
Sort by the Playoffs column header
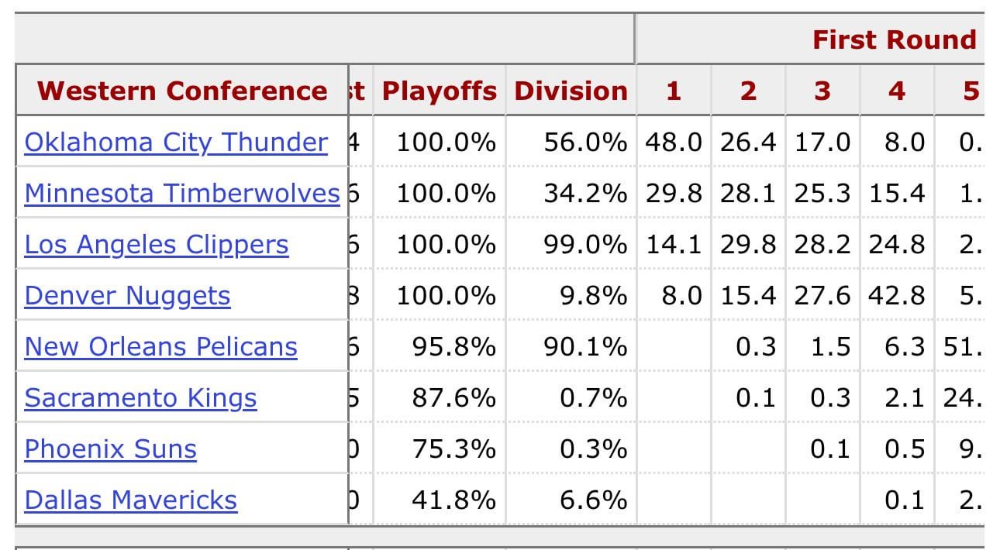[x=439, y=91]
